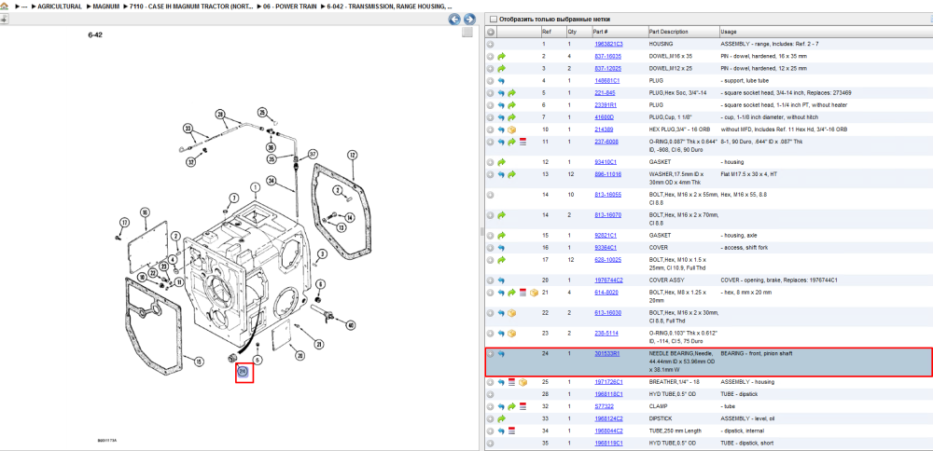Click blue arrow icon for COVER 93364C1

tap(502, 248)
